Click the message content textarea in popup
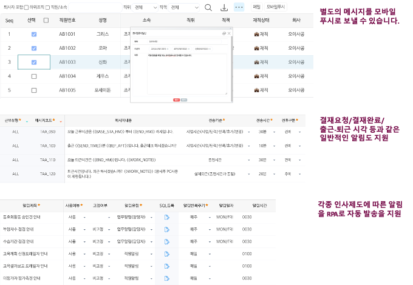Image resolution: width=413 pixels, height=285 pixels. pos(187,74)
